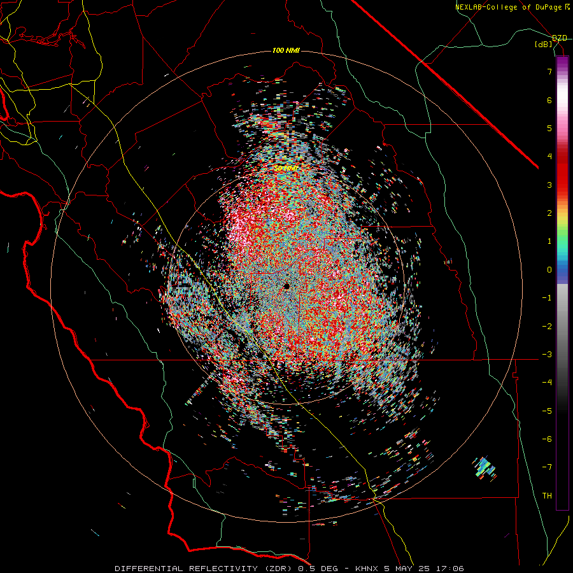
Task: Click the 4 value on the color scale
Action: pyautogui.click(x=549, y=157)
